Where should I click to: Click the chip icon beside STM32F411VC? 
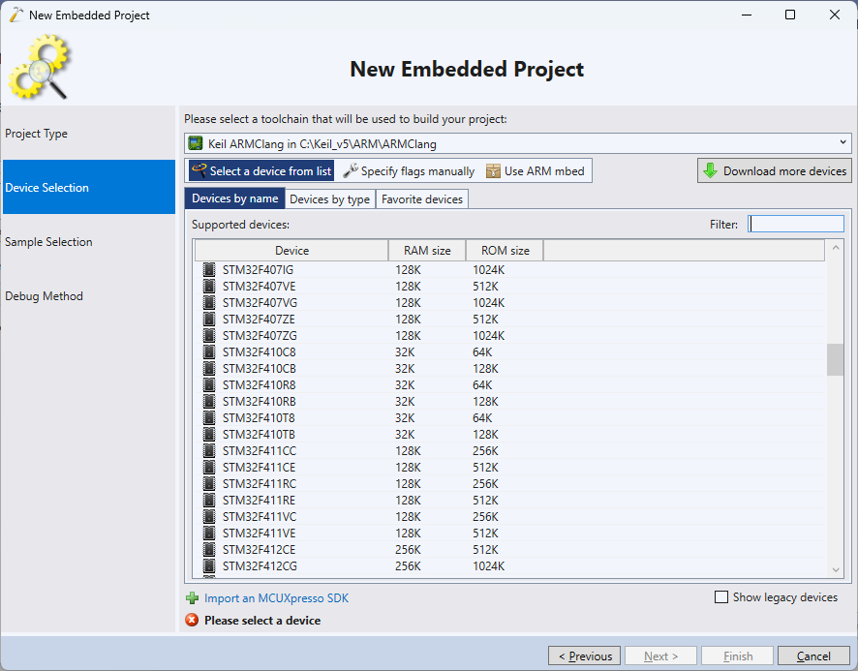[209, 516]
